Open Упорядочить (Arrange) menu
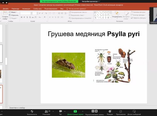 point(117,15)
